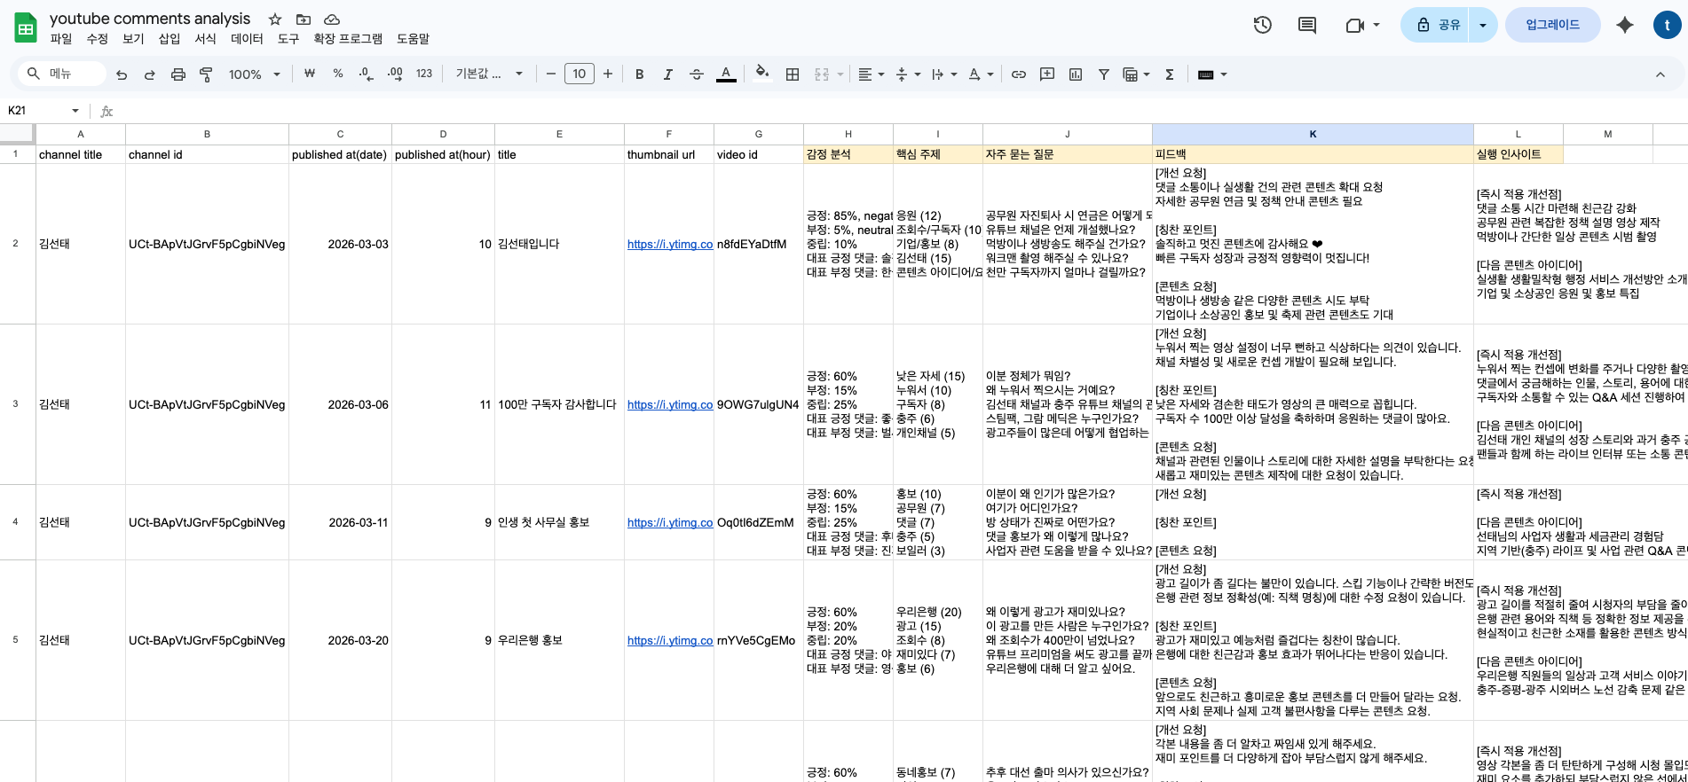Open the 수정 menu

(97, 39)
